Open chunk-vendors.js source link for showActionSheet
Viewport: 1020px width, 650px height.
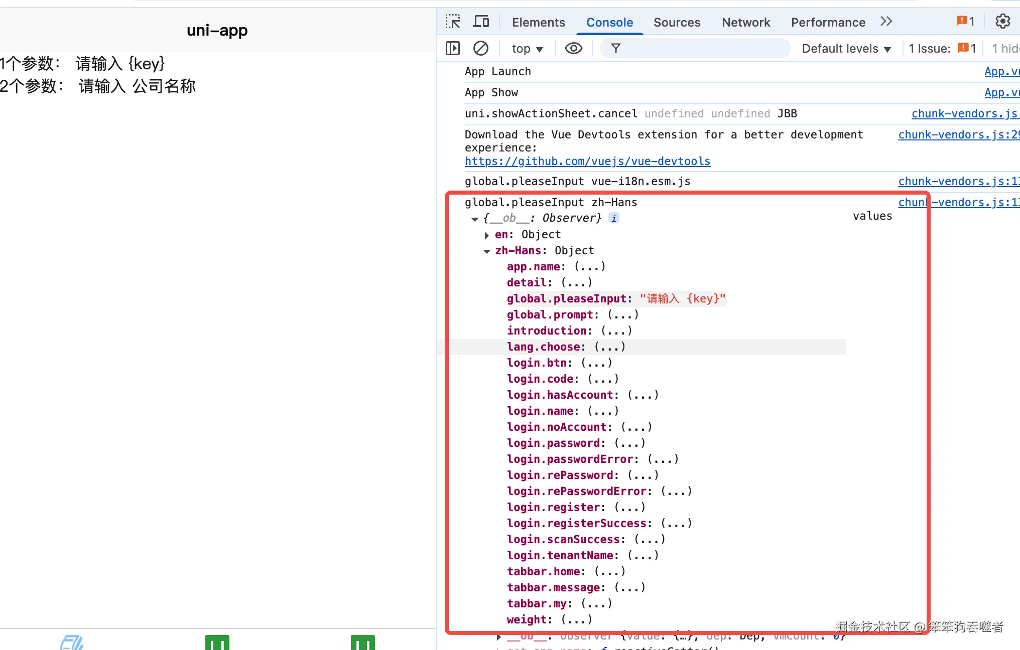click(964, 114)
